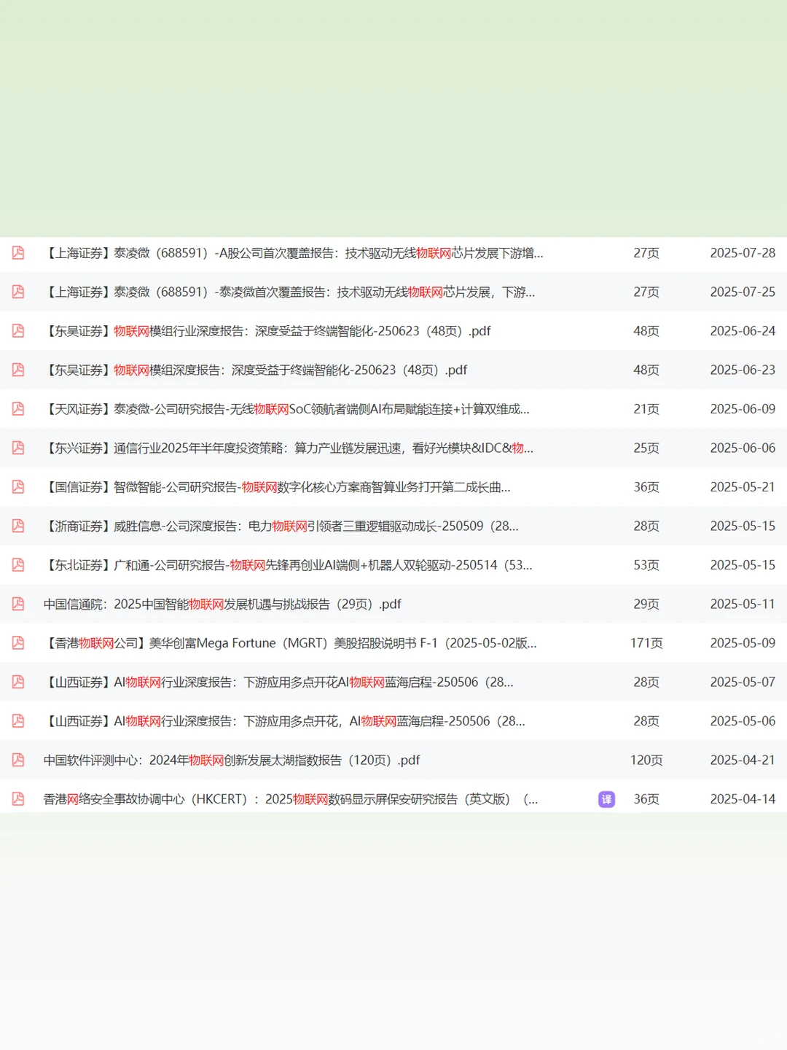This screenshot has height=1050, width=787.
Task: Click PDF icon for 美华创富Mega Fortune row
Action: pyautogui.click(x=18, y=643)
